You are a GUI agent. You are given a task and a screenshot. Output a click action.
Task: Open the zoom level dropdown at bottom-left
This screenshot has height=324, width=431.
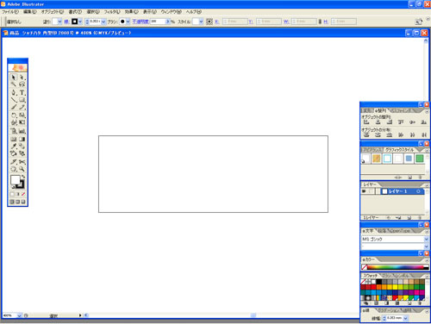pos(19,315)
